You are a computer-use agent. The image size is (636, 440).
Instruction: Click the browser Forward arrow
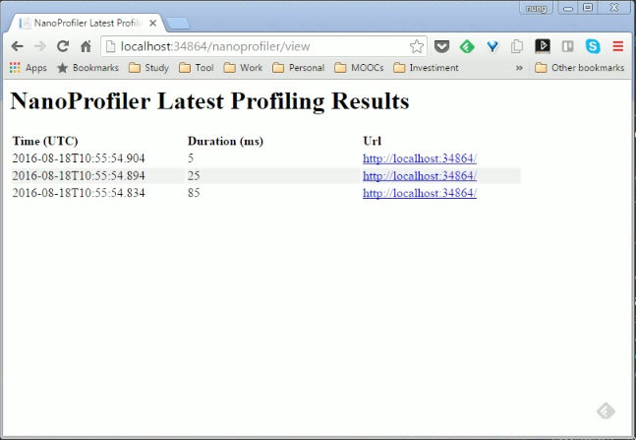pos(39,46)
